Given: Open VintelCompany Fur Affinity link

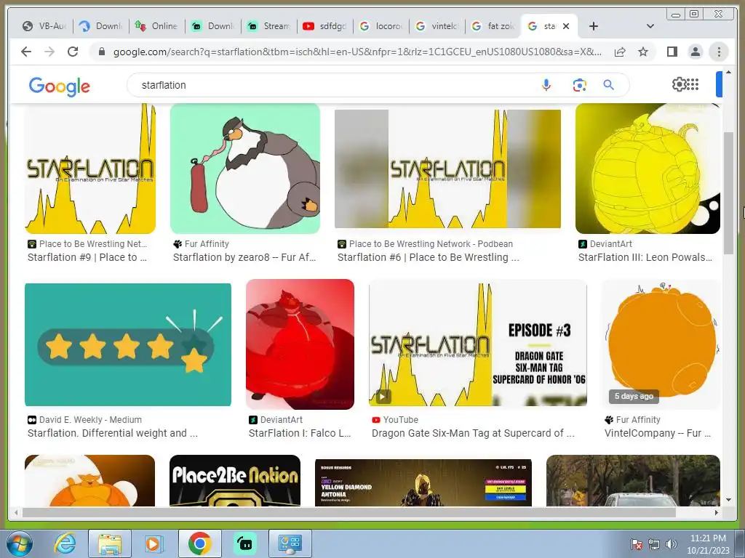Looking at the screenshot, I should click(x=658, y=433).
